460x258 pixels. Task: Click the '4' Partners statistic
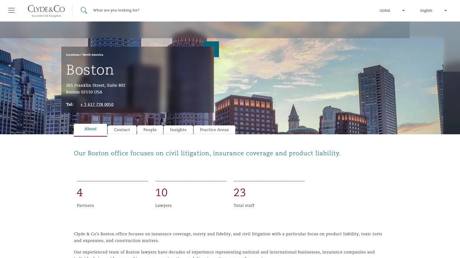[x=80, y=192]
